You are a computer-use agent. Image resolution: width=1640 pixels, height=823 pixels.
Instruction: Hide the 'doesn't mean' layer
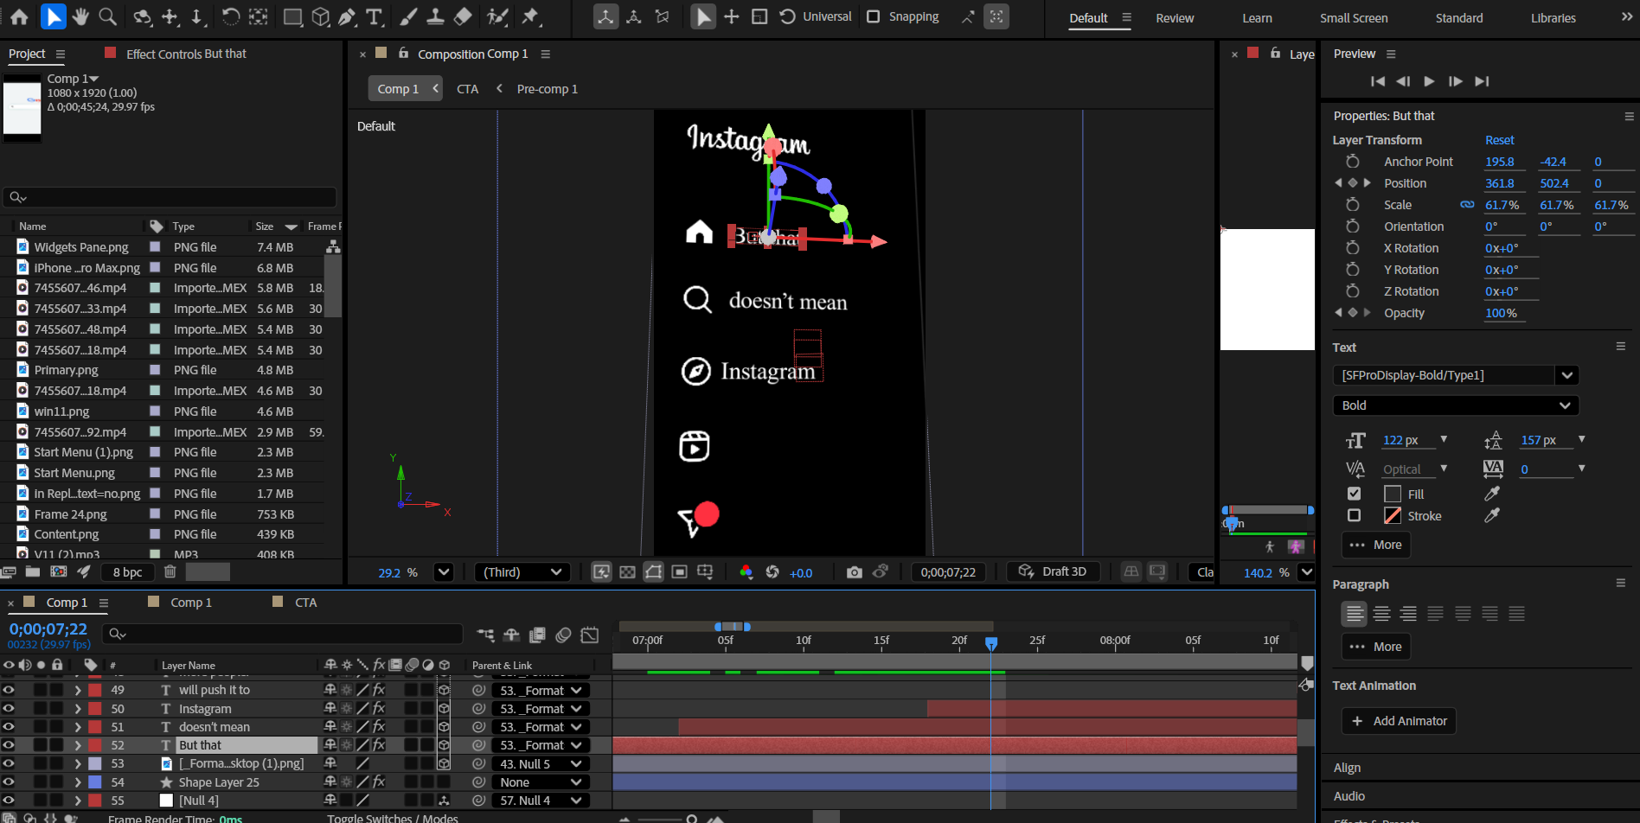(9, 727)
